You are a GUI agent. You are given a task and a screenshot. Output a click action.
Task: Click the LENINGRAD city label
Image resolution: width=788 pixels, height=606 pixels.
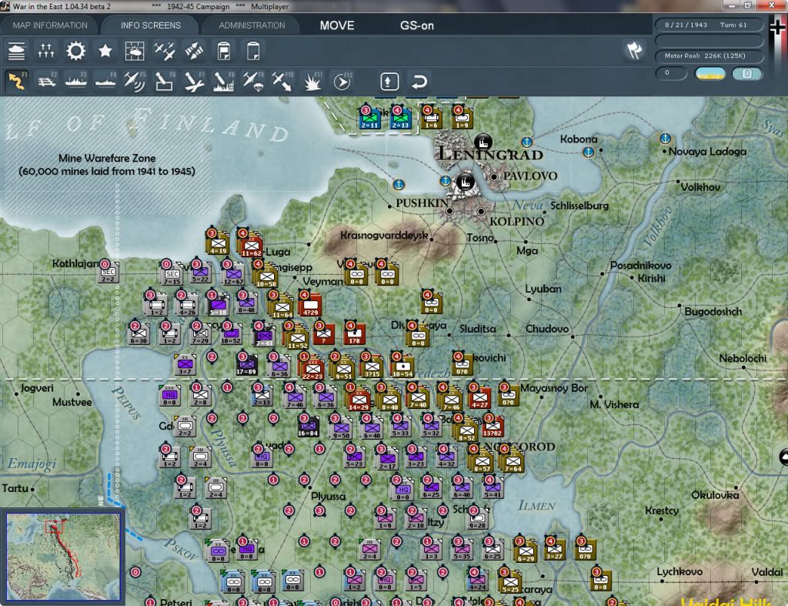[490, 154]
